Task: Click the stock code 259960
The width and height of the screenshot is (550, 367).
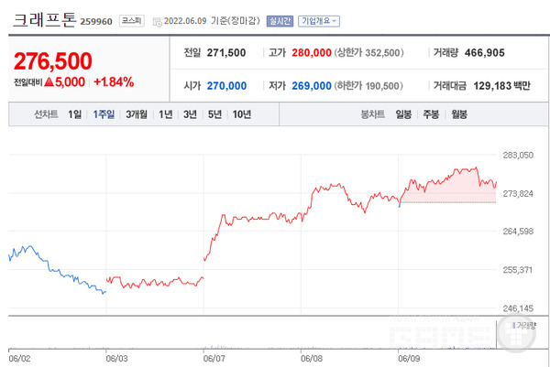Action: (x=97, y=21)
